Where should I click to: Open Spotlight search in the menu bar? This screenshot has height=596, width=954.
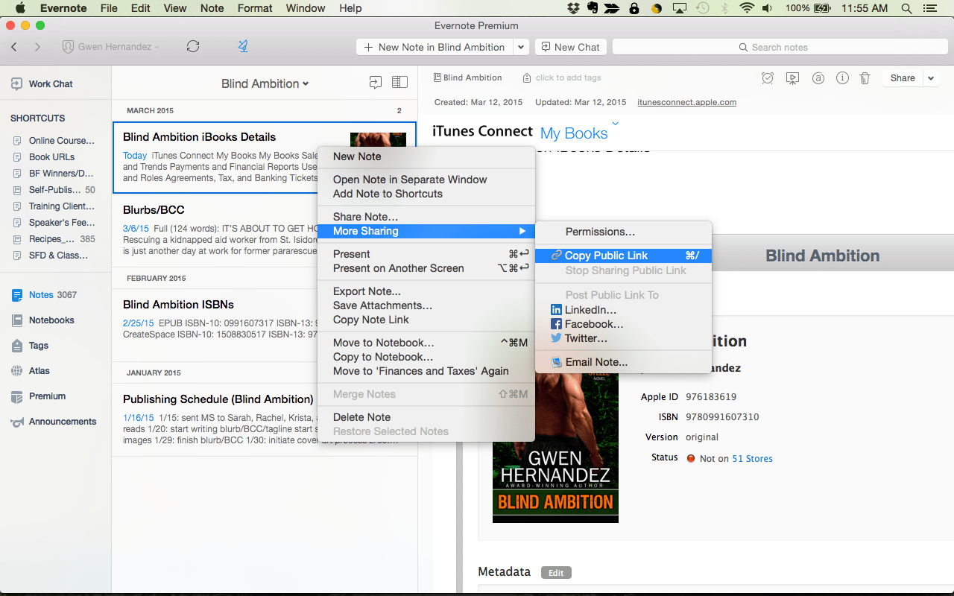coord(906,8)
